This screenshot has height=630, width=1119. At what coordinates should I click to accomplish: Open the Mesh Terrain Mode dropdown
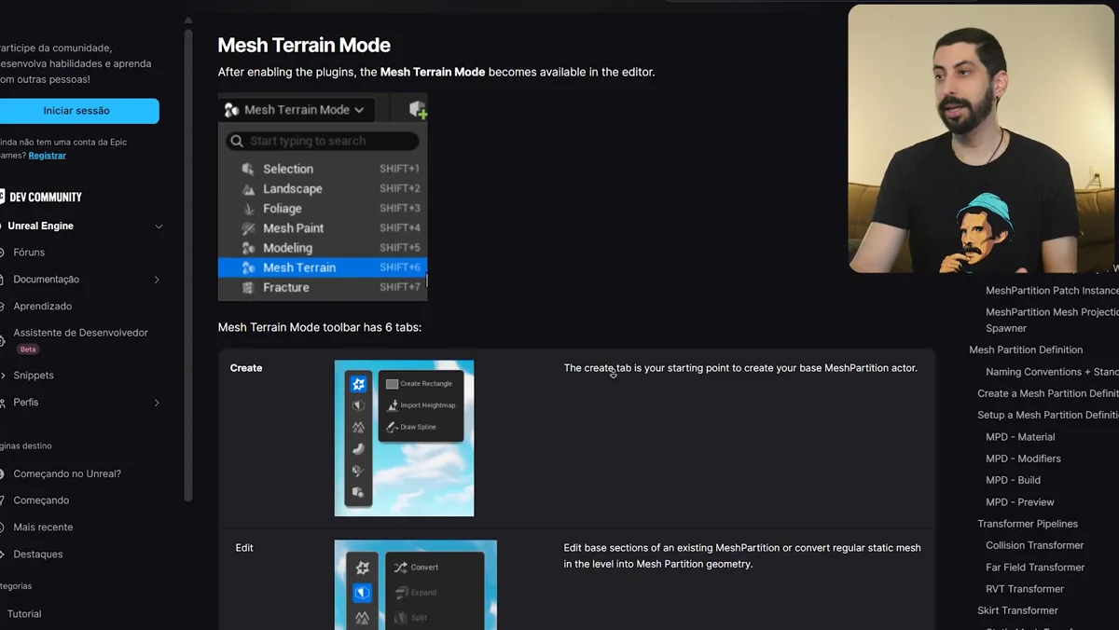tap(297, 110)
